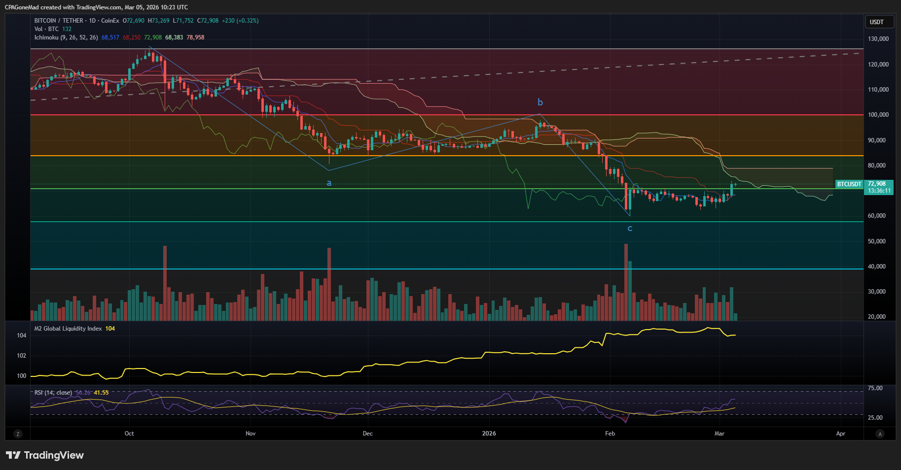This screenshot has width=901, height=470.
Task: Click the RSI value 41.55
Action: (x=101, y=393)
